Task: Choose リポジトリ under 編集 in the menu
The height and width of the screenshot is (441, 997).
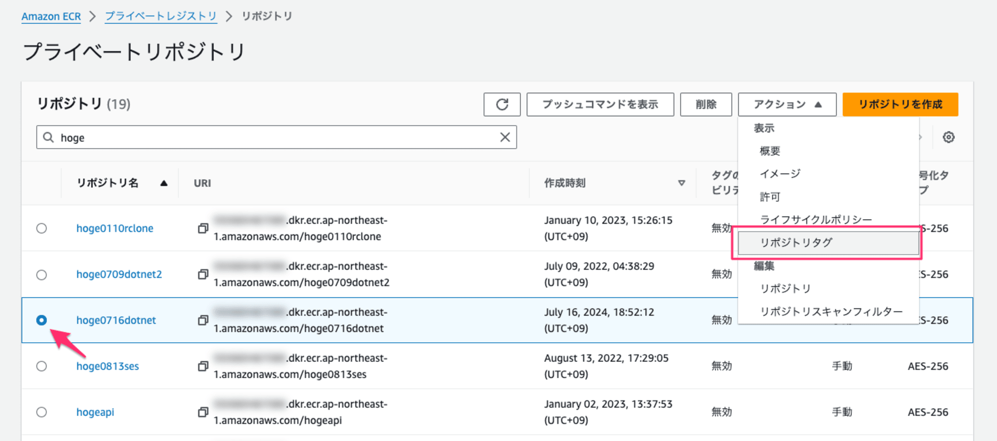Action: (829, 289)
